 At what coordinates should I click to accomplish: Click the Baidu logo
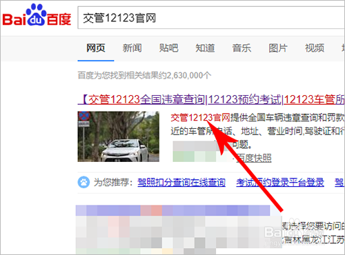pyautogui.click(x=37, y=15)
